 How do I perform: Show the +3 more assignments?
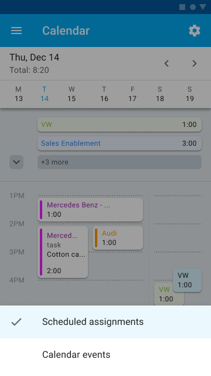[120, 162]
